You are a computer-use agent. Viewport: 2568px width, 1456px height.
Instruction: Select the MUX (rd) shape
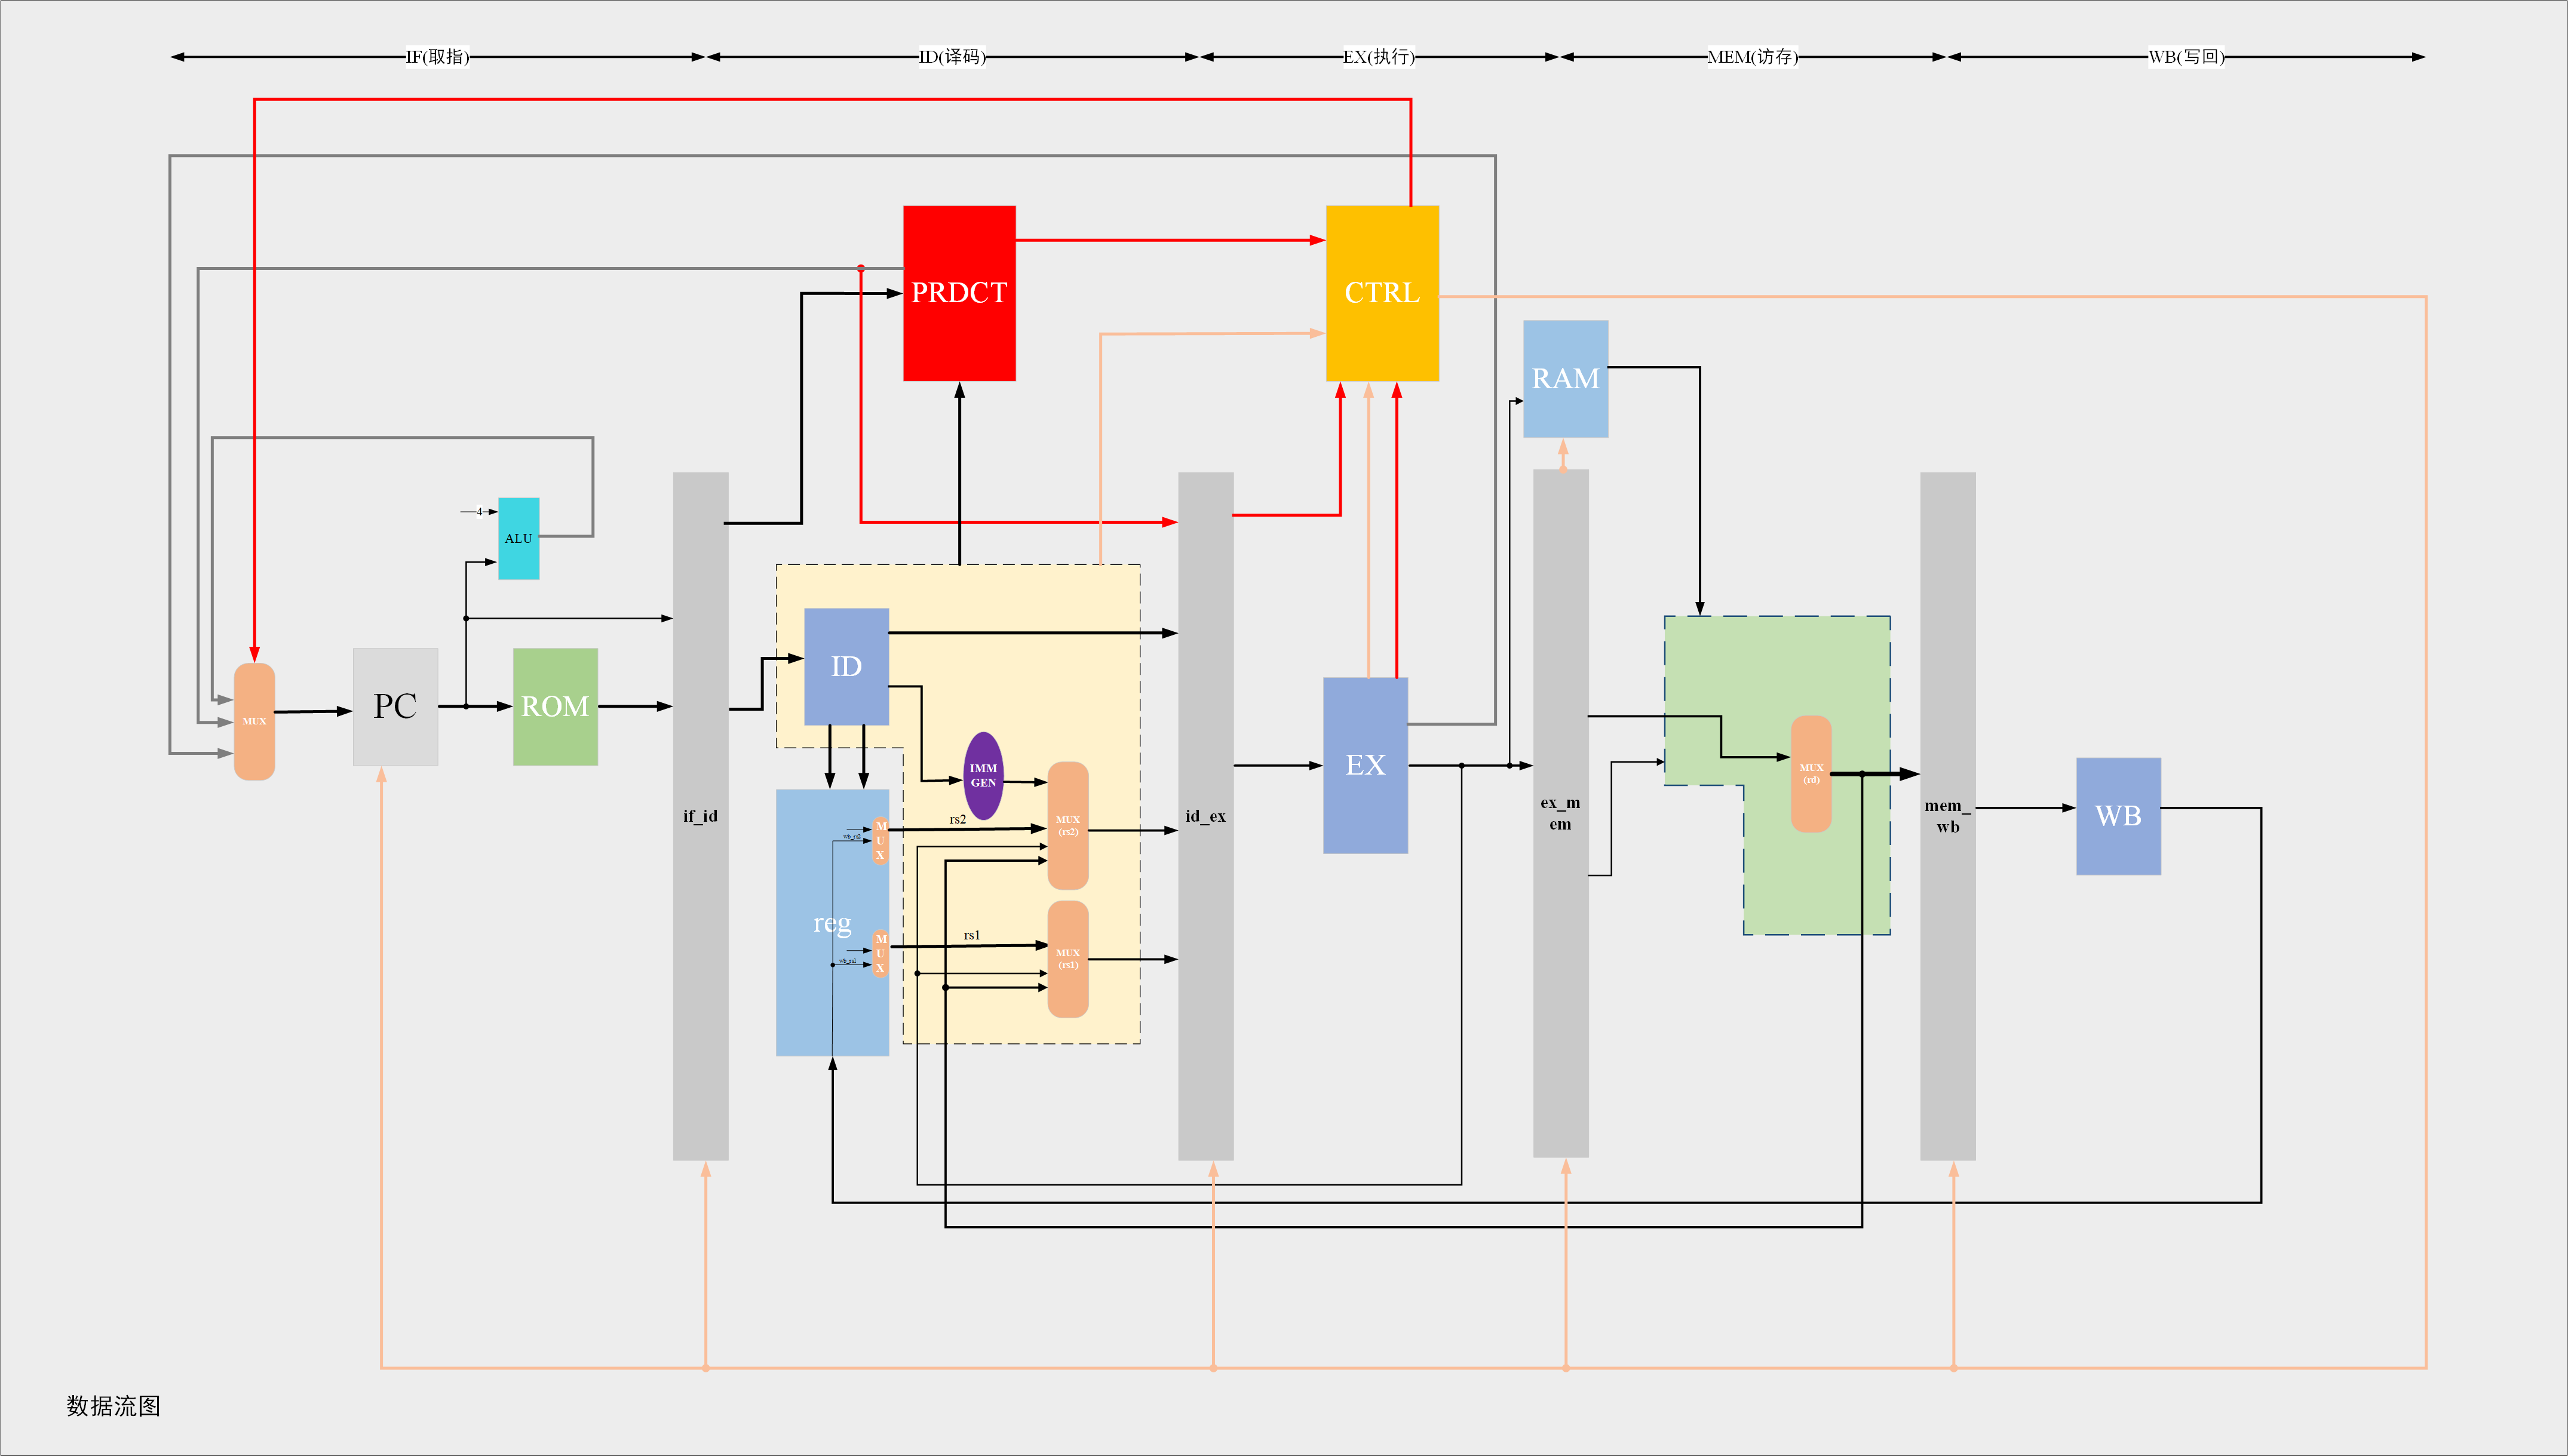click(1810, 773)
